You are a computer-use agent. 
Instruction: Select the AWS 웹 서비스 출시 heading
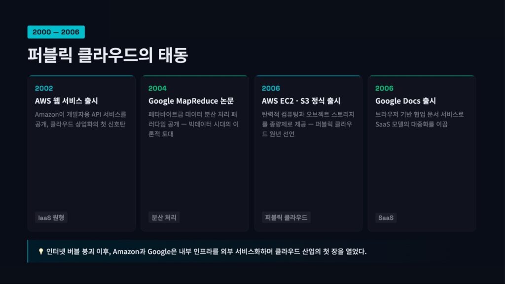click(66, 101)
